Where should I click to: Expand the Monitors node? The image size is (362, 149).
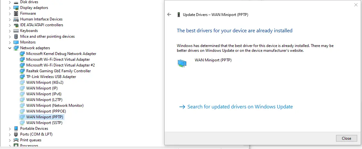[x=10, y=42]
